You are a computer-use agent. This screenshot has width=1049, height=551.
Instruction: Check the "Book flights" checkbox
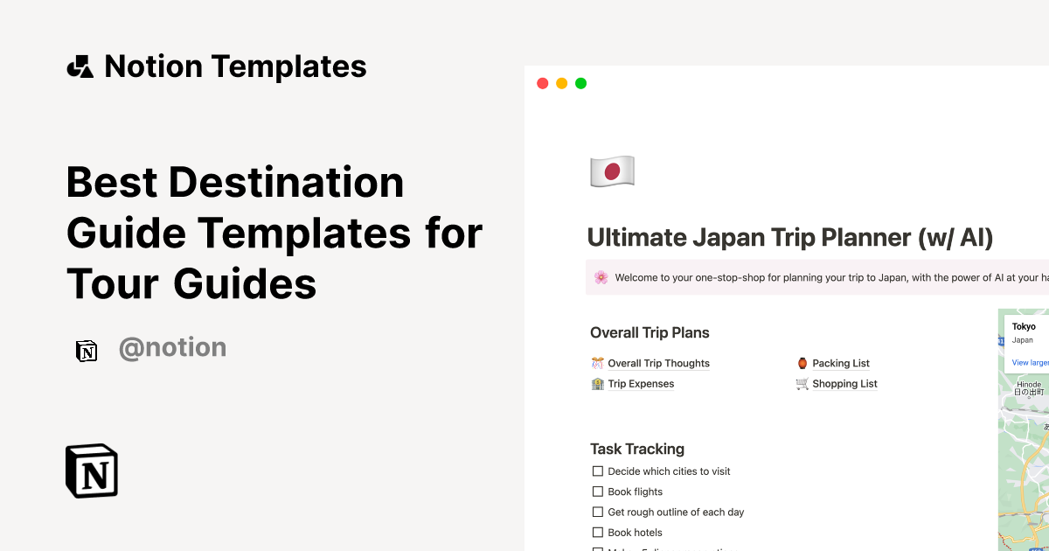[598, 492]
